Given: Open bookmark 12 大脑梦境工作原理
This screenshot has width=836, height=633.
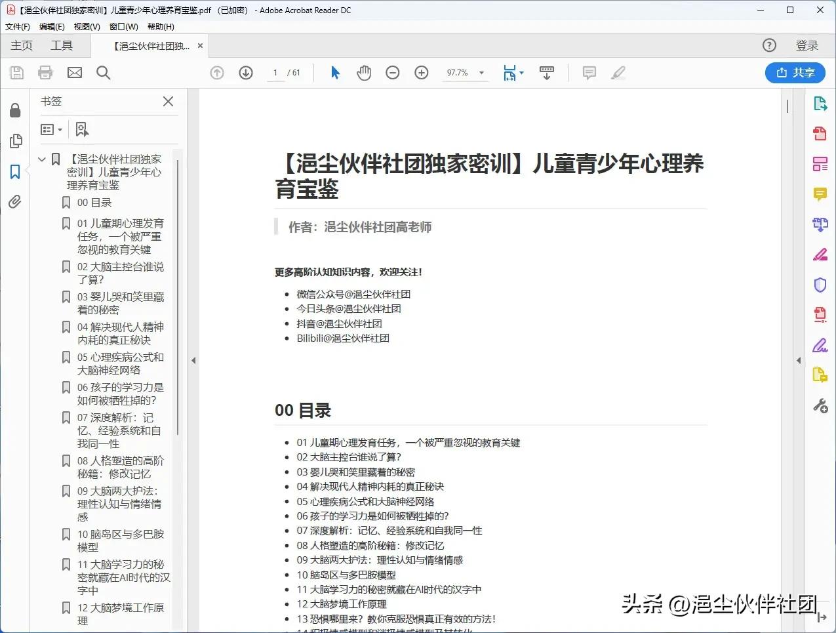Looking at the screenshot, I should coord(121,615).
